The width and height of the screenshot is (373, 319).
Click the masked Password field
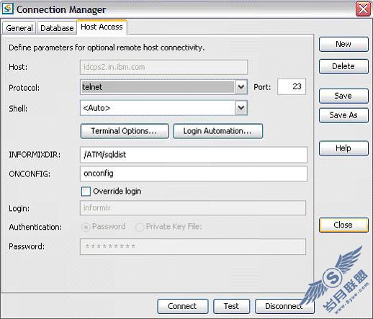pos(193,246)
